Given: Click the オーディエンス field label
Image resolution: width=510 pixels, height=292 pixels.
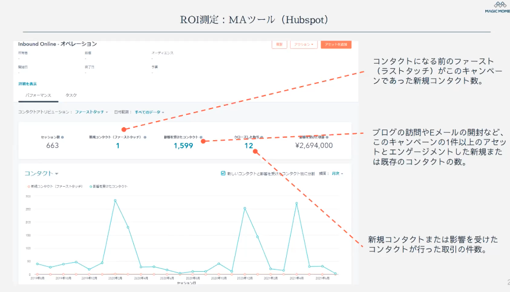Looking at the screenshot, I should (163, 53).
